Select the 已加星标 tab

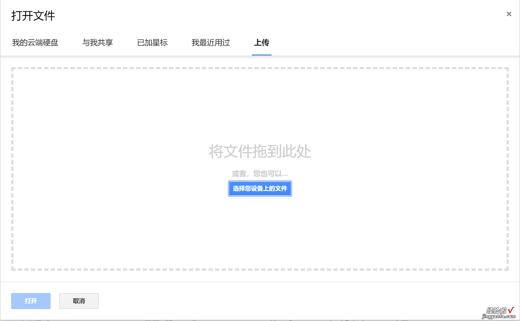point(152,43)
